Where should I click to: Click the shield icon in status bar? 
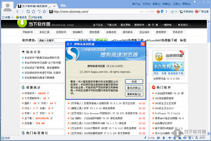pos(190,138)
